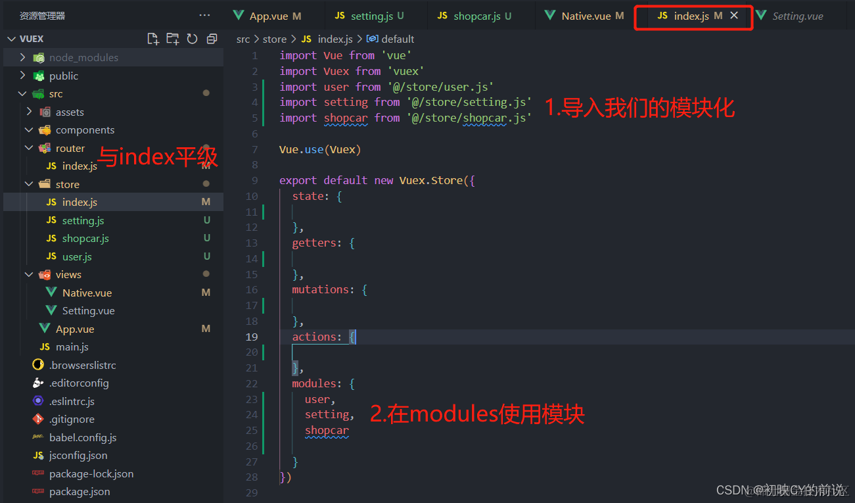Click 'mutations:' on line 16
This screenshot has width=855, height=503.
coord(323,290)
